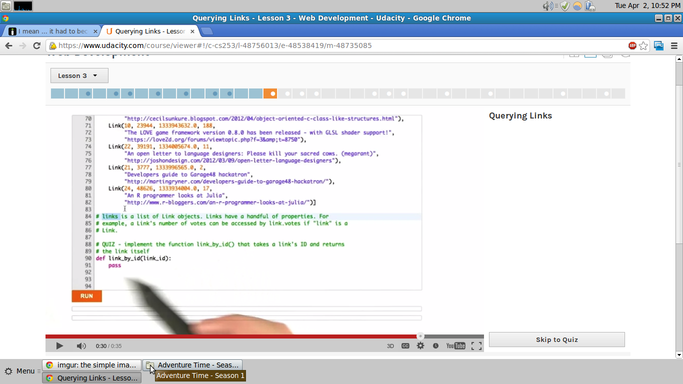Image resolution: width=683 pixels, height=384 pixels.
Task: Click the 0:30 / 0:35 time display
Action: 108,346
